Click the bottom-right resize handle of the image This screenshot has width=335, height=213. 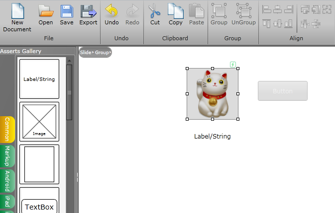238,119
